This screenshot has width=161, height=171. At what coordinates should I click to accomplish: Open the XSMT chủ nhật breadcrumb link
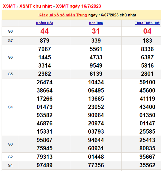pyautogui.click(x=36, y=6)
